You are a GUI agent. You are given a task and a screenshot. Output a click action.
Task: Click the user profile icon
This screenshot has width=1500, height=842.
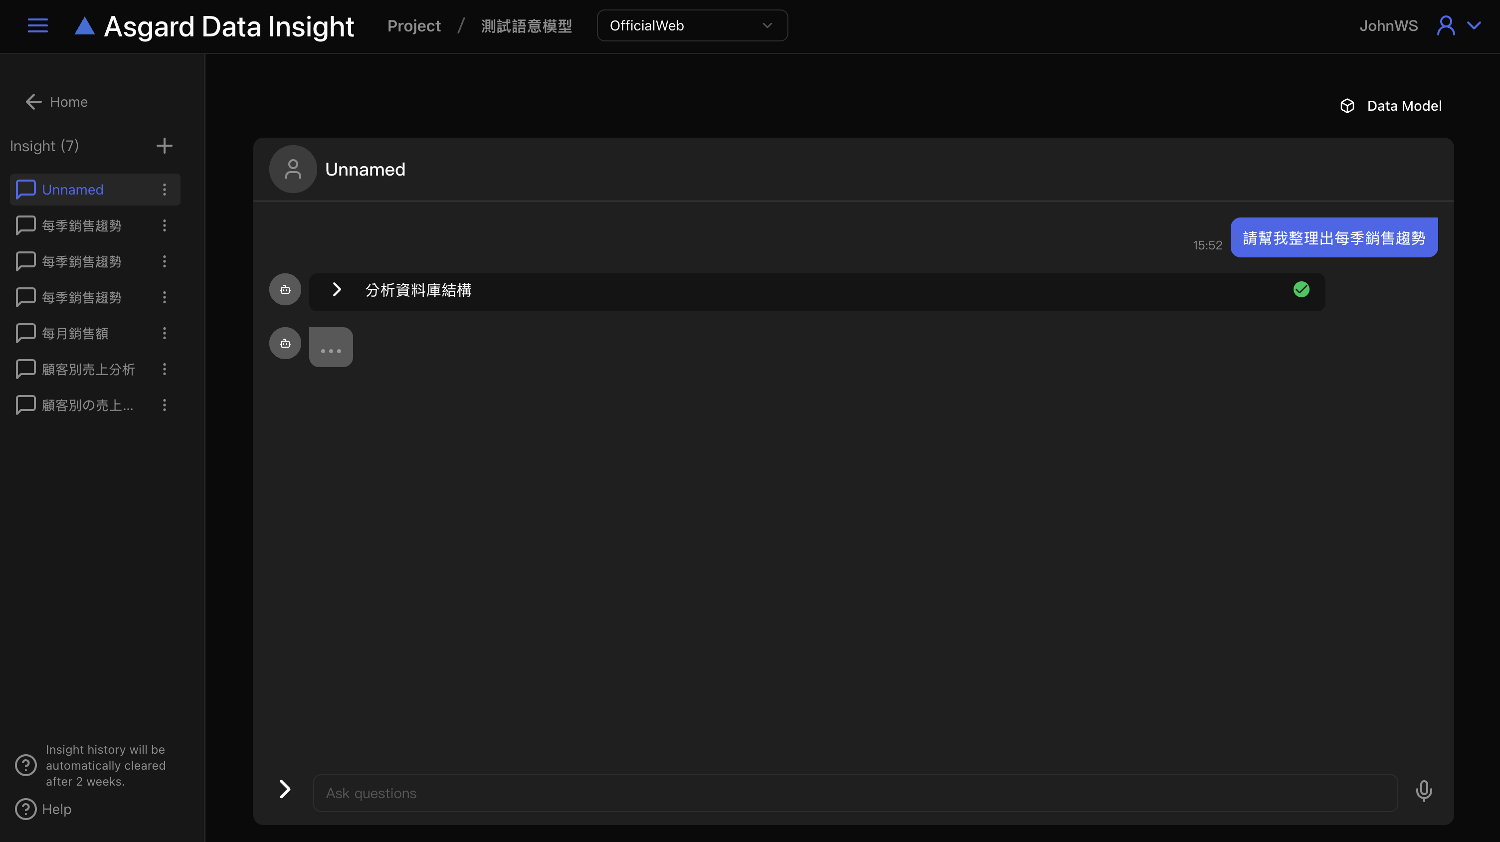click(1445, 25)
